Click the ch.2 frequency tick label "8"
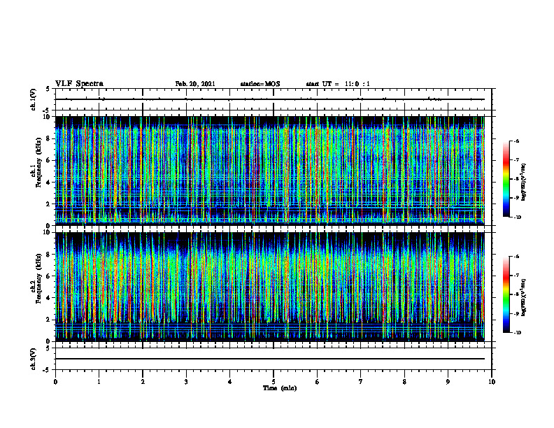554x428 pixels. pos(48,255)
